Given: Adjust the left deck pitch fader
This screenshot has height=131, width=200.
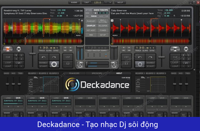Looking at the screenshot, I should [x=32, y=54].
